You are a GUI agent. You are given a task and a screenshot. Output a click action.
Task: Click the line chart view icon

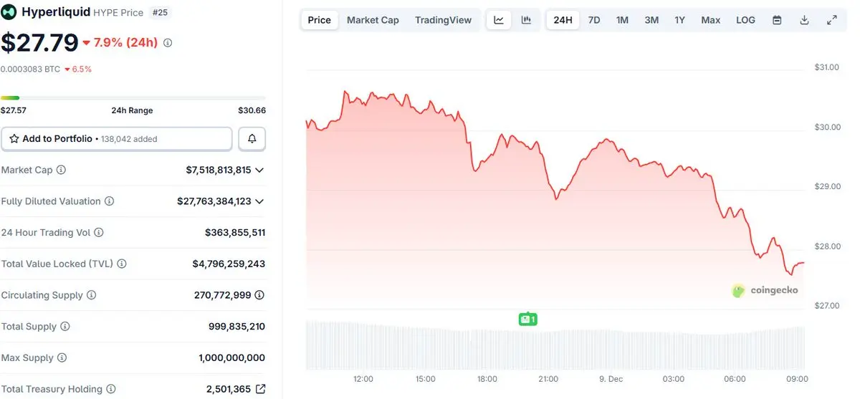(x=499, y=20)
